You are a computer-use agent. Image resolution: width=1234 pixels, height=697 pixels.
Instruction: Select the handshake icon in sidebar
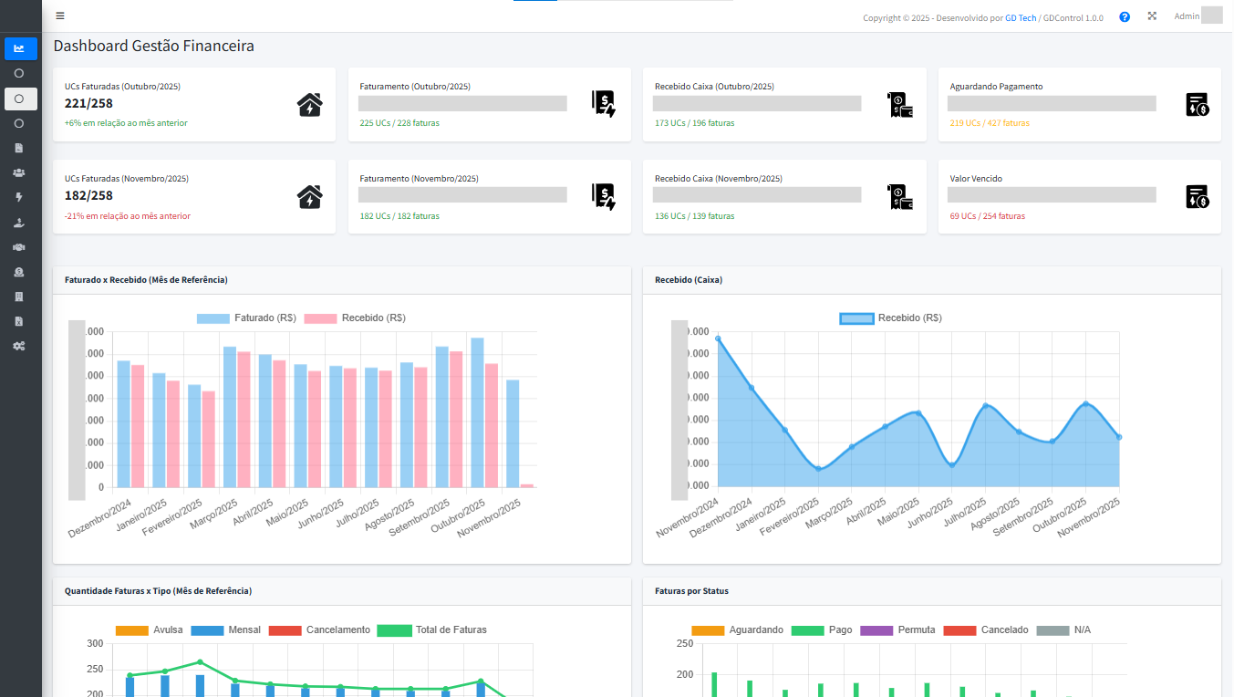tap(20, 247)
